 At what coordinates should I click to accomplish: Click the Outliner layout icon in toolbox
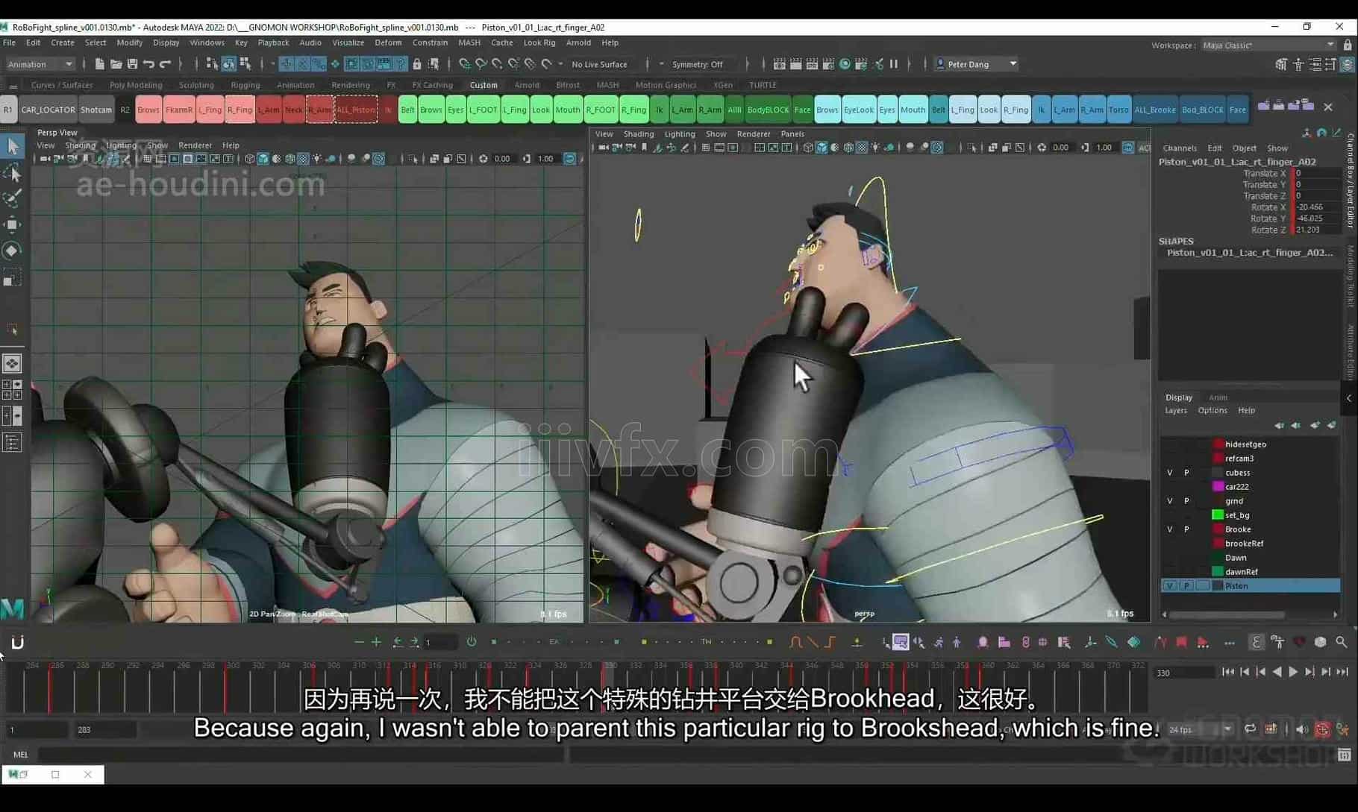13,443
